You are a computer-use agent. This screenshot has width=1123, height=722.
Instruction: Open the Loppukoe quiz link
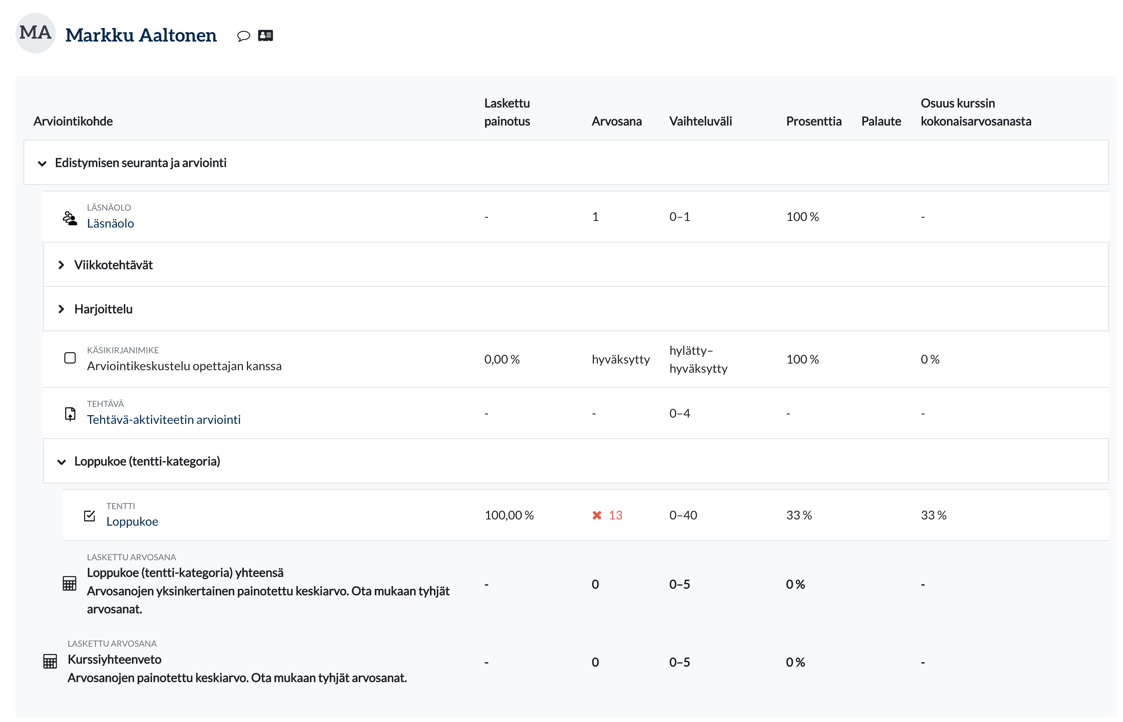pos(132,522)
